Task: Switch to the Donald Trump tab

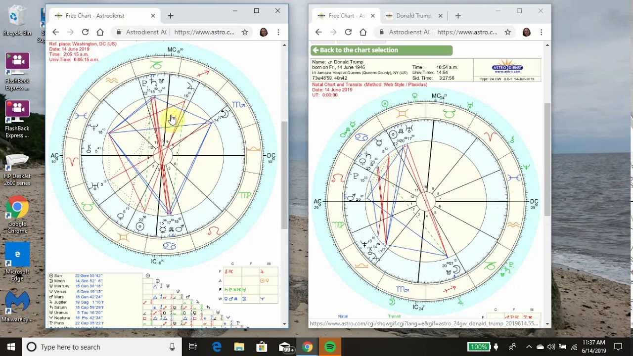Action: tap(414, 16)
